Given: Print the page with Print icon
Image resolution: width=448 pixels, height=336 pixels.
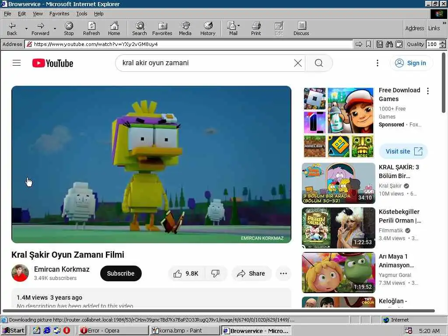Looking at the screenshot, I should click(256, 28).
